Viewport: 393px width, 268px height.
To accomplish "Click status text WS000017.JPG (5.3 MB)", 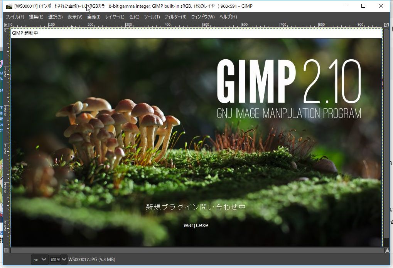I will click(92, 260).
